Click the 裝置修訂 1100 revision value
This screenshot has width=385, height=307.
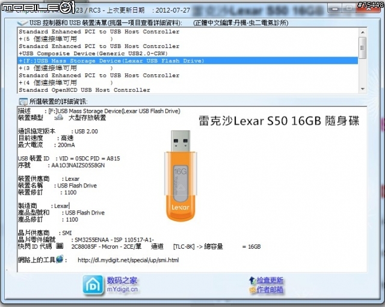70,192
